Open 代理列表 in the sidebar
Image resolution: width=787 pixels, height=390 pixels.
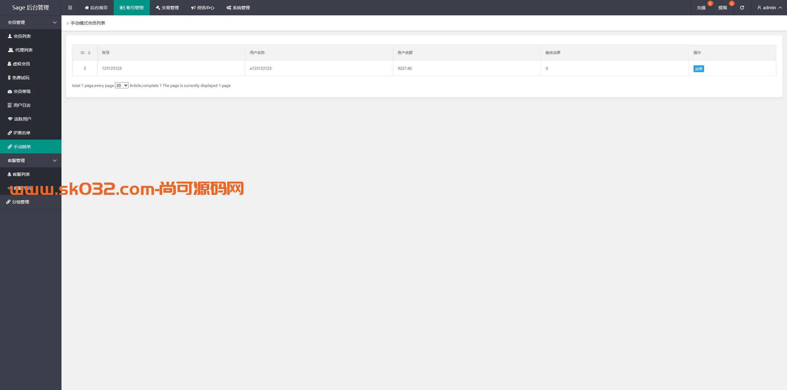[x=24, y=50]
